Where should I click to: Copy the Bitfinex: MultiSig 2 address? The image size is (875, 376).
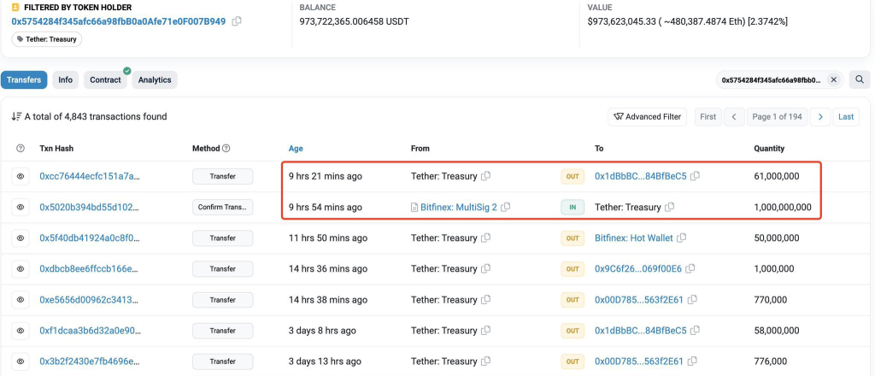click(x=506, y=208)
